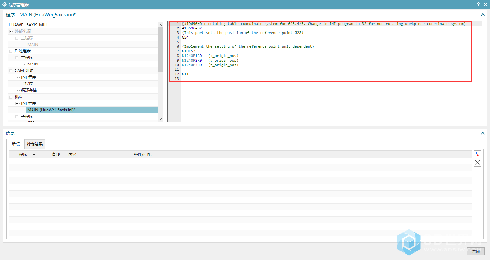This screenshot has height=260, width=490.
Task: Click tree scrollbar down arrow
Action: pyautogui.click(x=160, y=119)
